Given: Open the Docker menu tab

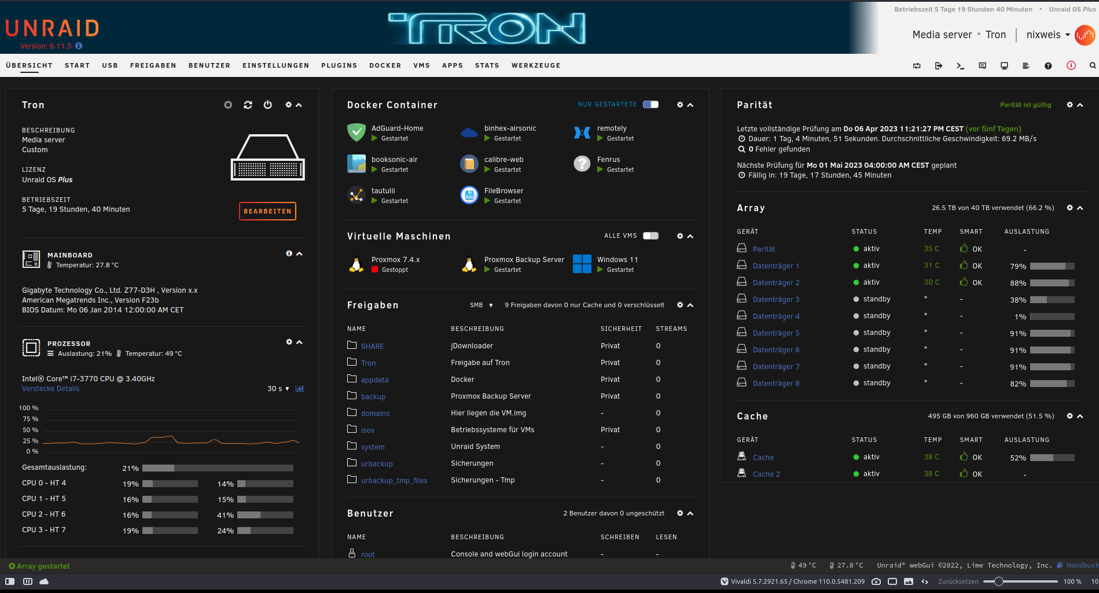Looking at the screenshot, I should pos(385,65).
